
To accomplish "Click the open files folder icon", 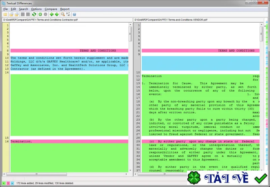I will [5, 14].
